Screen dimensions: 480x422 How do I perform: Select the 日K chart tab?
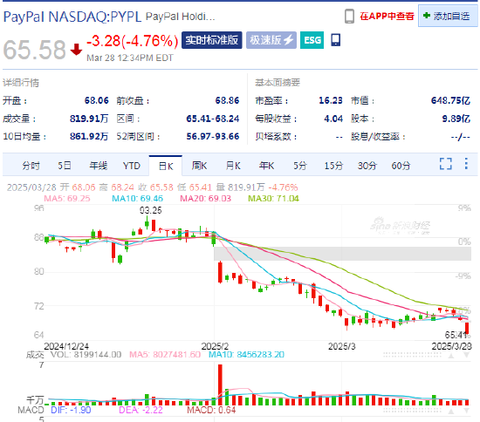[x=166, y=166]
